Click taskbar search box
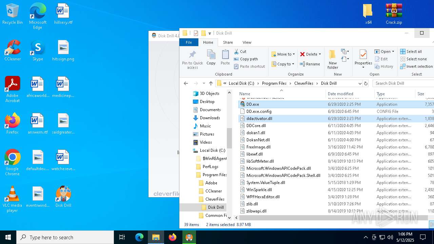 tap(65, 237)
